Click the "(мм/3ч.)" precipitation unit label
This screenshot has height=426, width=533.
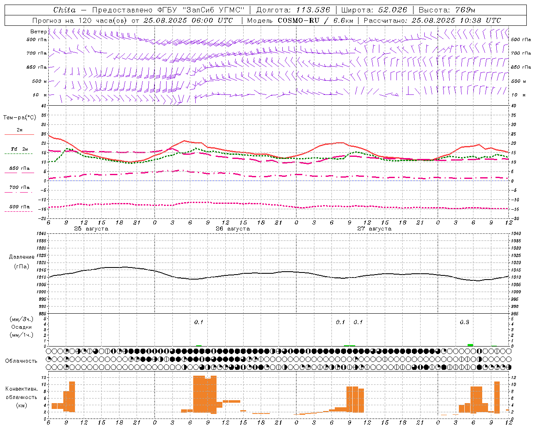[22, 319]
